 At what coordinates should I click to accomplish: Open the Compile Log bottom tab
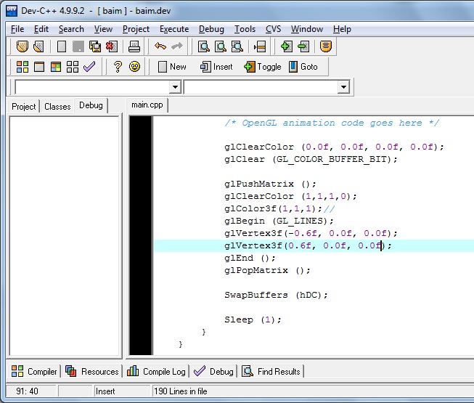[x=156, y=371]
